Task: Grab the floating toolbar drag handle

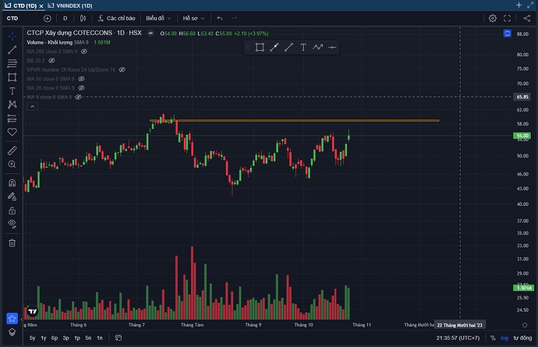Action: (248, 48)
